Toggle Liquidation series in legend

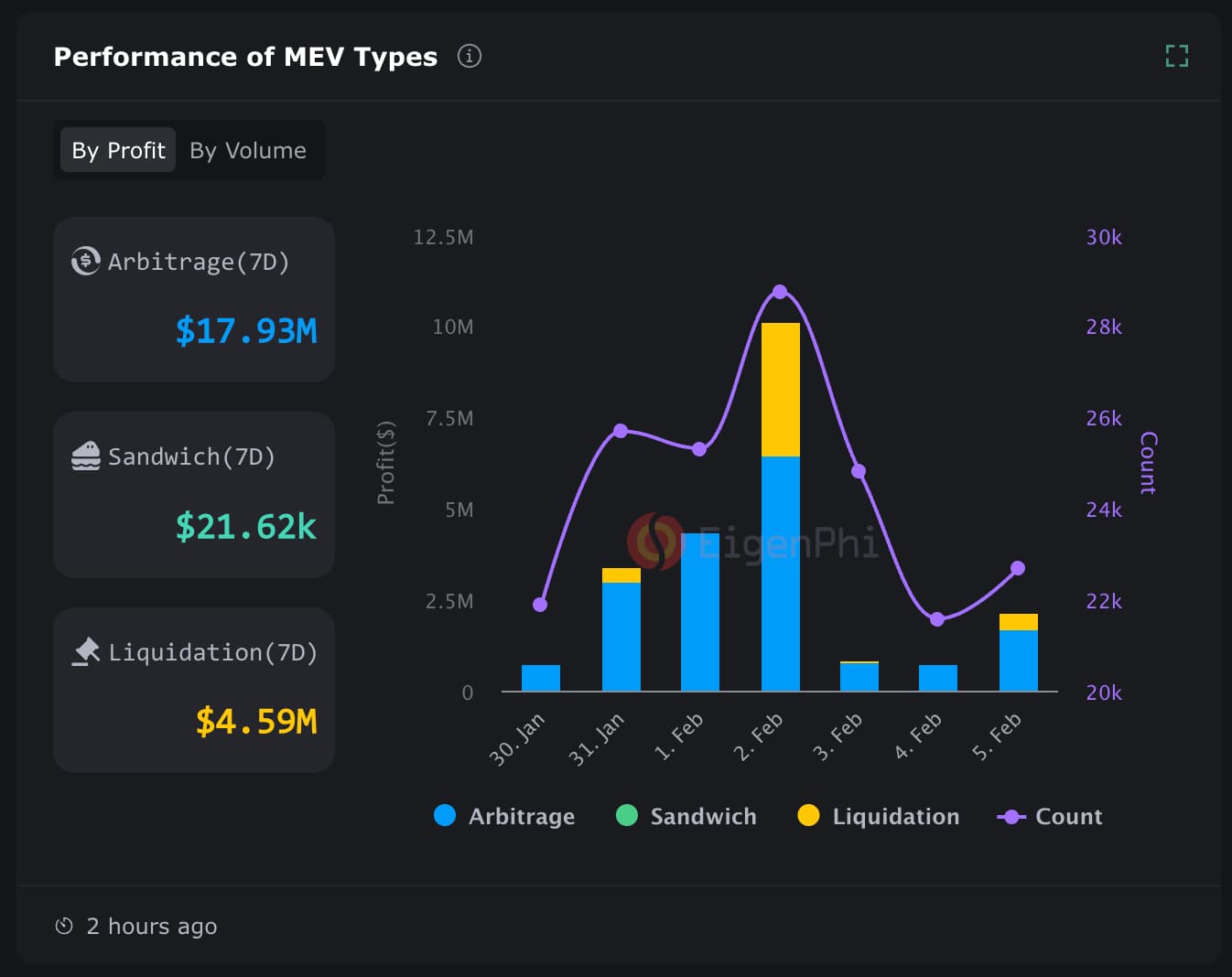tap(879, 816)
